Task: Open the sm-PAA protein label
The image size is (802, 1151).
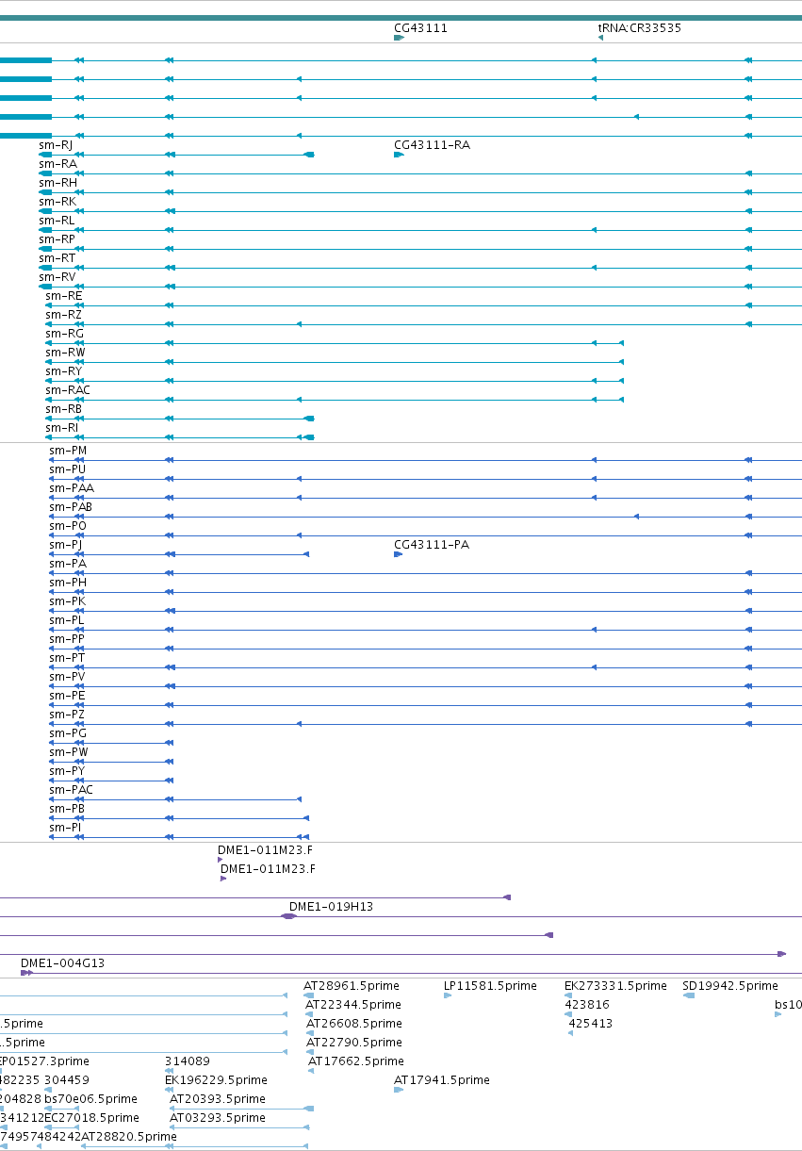Action: 72,488
